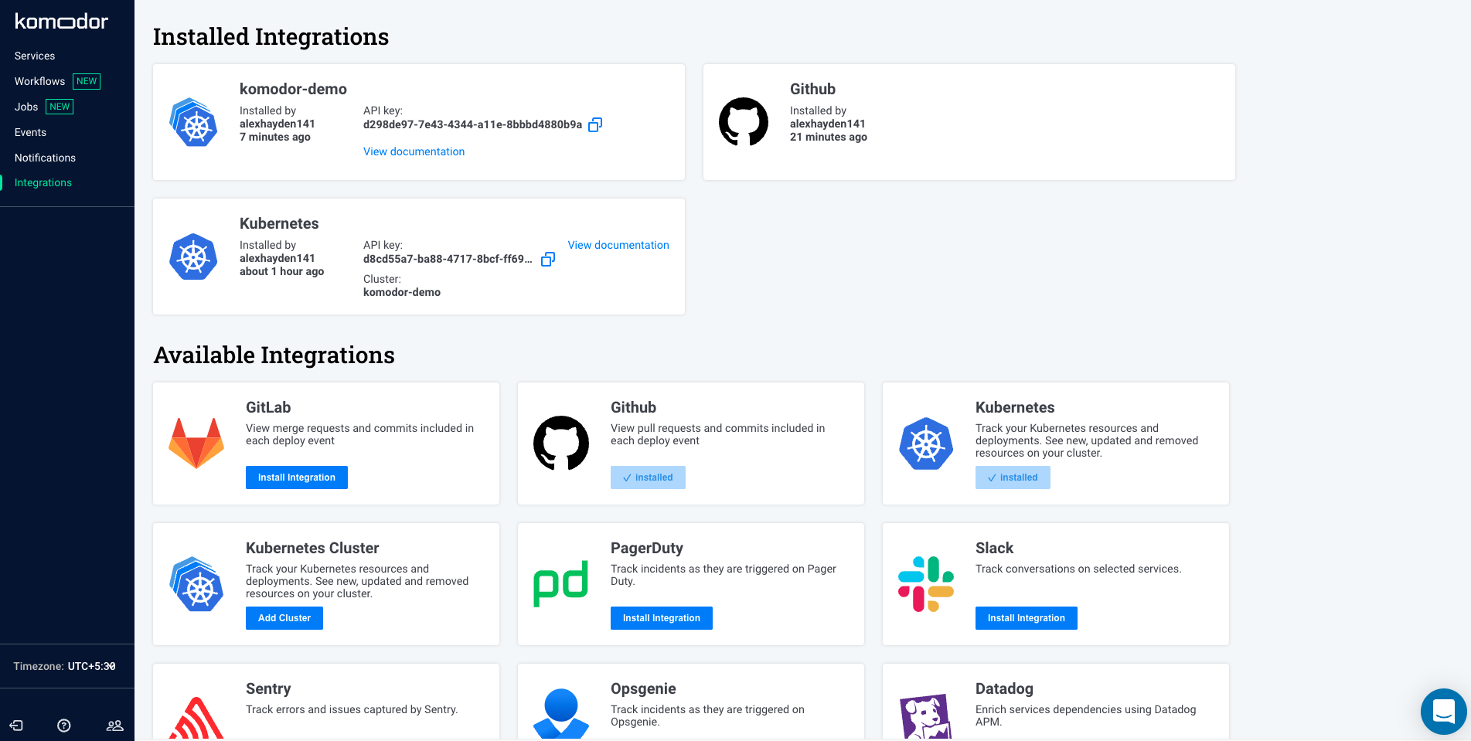Click the Github logo in Installed Integrations

(744, 121)
